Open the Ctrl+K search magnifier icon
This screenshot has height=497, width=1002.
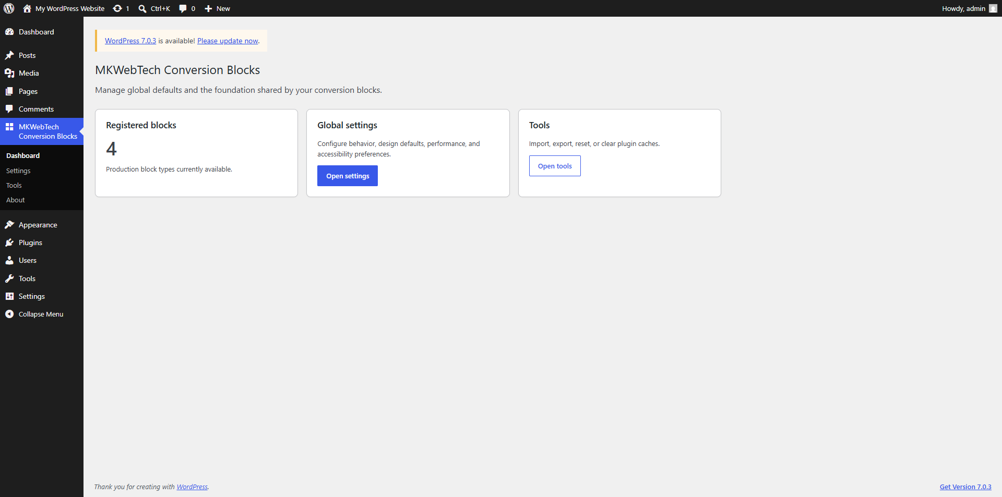142,8
